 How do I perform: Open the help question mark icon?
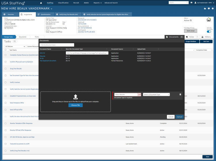point(213,9)
